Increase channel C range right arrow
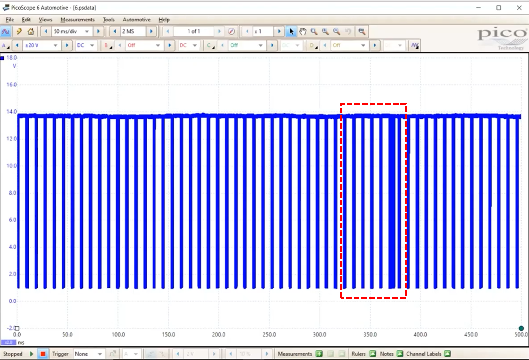Viewport: 529px width, 360px height. (272, 45)
